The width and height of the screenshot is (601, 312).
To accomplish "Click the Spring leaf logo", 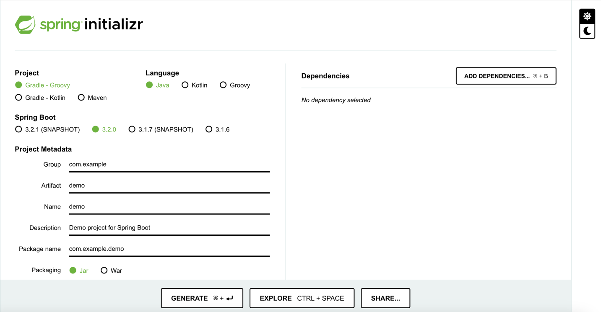I will pyautogui.click(x=25, y=25).
